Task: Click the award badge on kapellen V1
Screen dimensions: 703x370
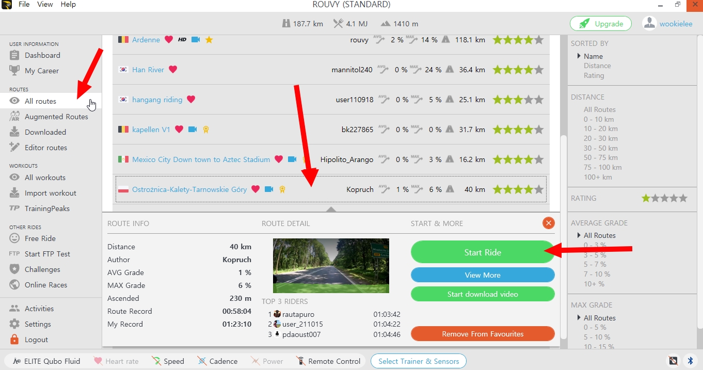Action: point(205,130)
